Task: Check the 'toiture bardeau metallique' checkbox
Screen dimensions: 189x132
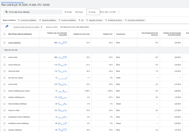Action: (x=5, y=104)
